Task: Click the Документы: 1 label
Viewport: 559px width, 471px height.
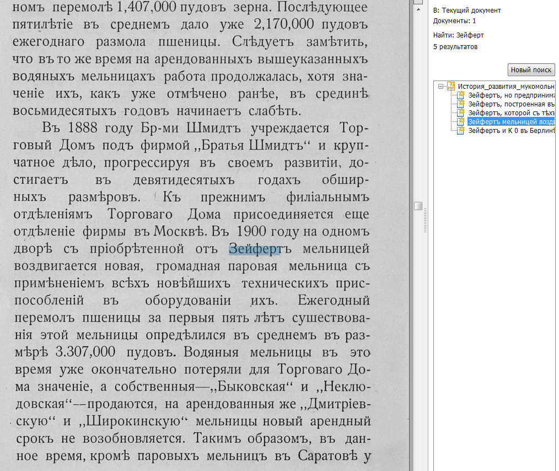Action: [455, 20]
